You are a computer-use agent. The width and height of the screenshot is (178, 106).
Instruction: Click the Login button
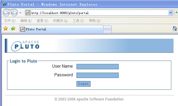pyautogui.click(x=84, y=84)
